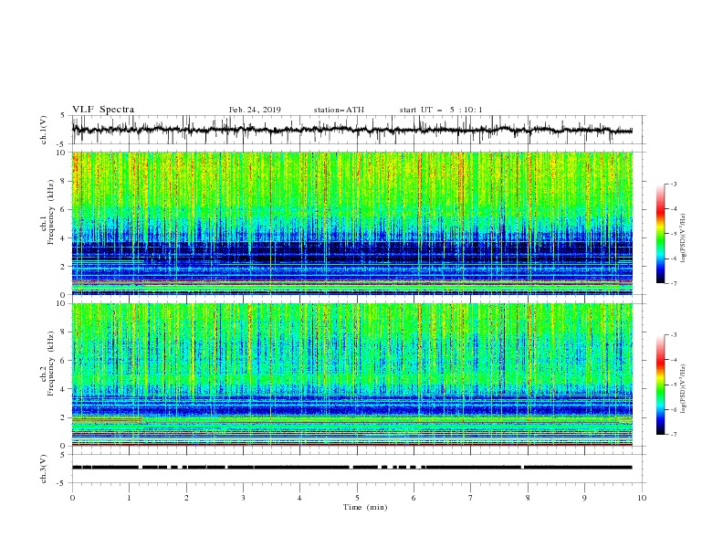Click the "-3" label on ch.2 colorbar
This screenshot has width=723, height=559.
point(673,335)
